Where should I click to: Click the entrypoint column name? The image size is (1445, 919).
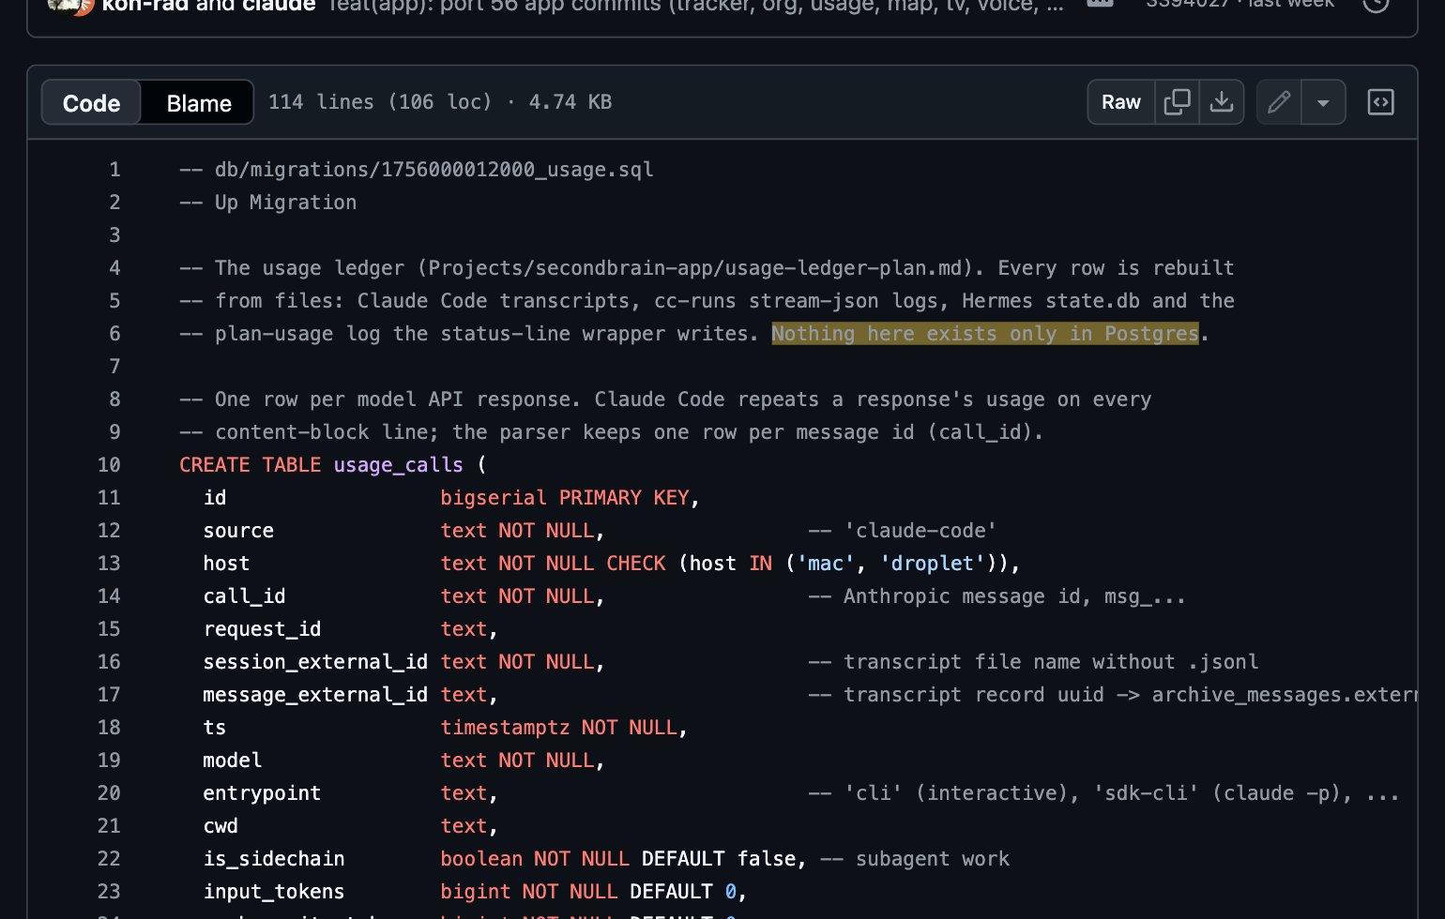coord(262,793)
